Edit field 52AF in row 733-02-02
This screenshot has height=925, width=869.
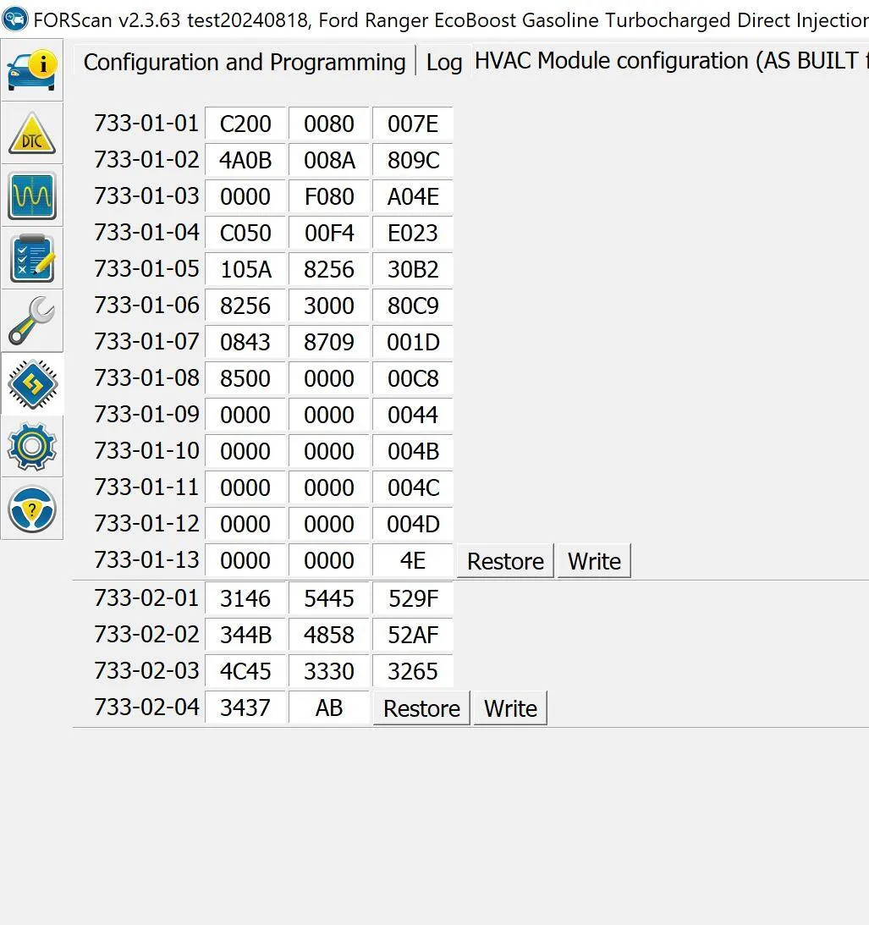pyautogui.click(x=413, y=636)
